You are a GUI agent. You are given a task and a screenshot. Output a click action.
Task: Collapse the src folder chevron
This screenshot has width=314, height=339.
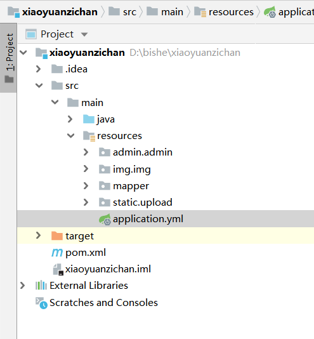39,86
